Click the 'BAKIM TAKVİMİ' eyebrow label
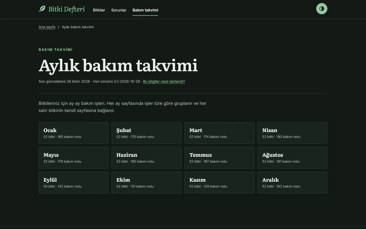366x229 pixels. point(55,50)
